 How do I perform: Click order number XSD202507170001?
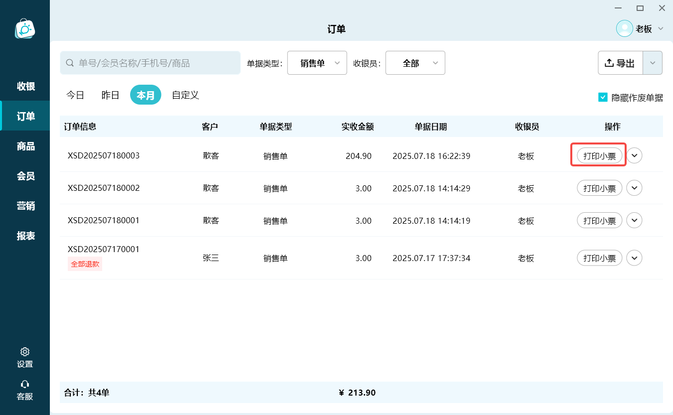coord(104,249)
